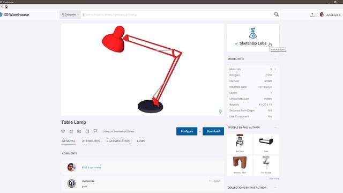
Task: Open the Classification tab
Action: (x=118, y=141)
